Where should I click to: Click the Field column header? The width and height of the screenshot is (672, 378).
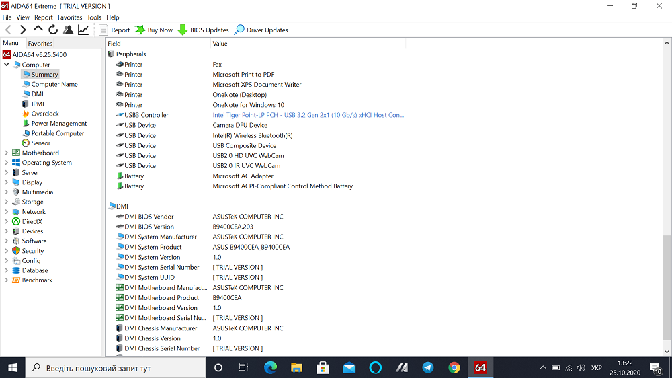158,43
